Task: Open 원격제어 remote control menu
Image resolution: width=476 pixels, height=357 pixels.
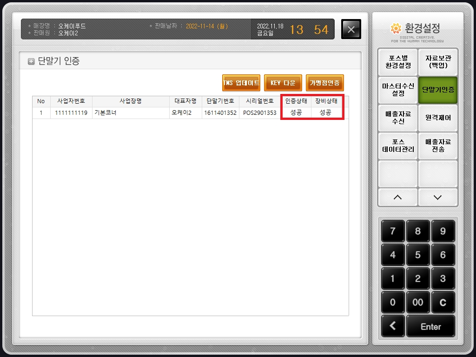Action: click(438, 118)
